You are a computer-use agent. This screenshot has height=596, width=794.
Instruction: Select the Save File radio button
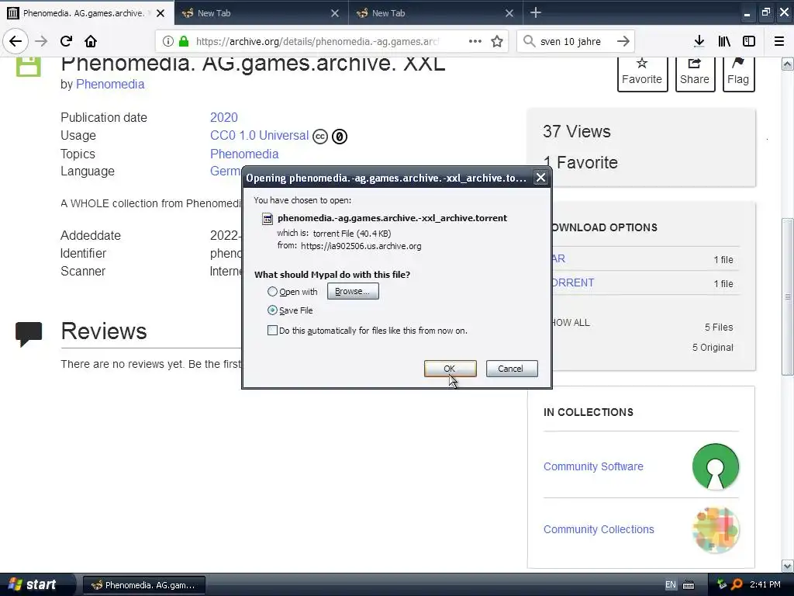[x=272, y=310]
